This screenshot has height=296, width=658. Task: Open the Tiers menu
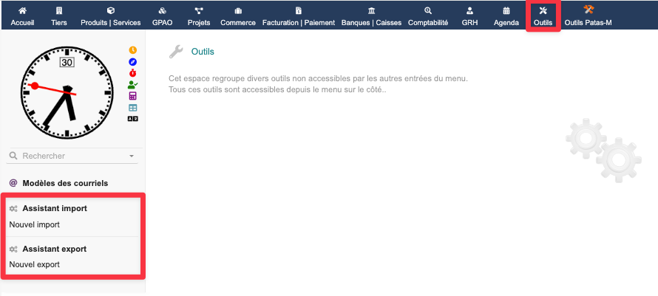(x=58, y=16)
